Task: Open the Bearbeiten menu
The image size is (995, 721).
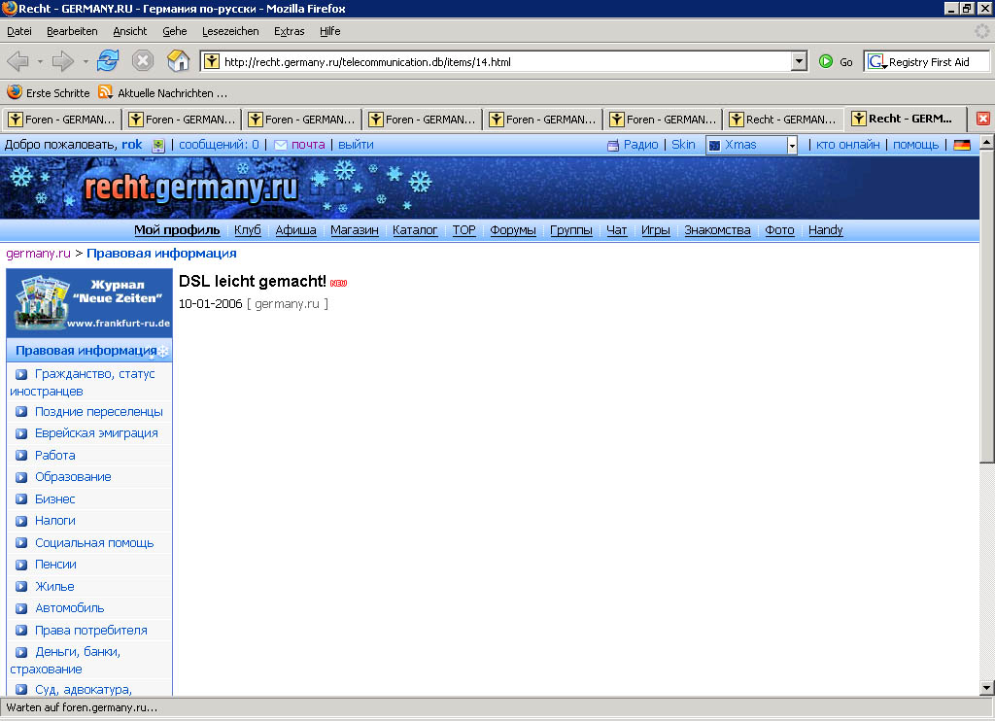Action: click(72, 31)
